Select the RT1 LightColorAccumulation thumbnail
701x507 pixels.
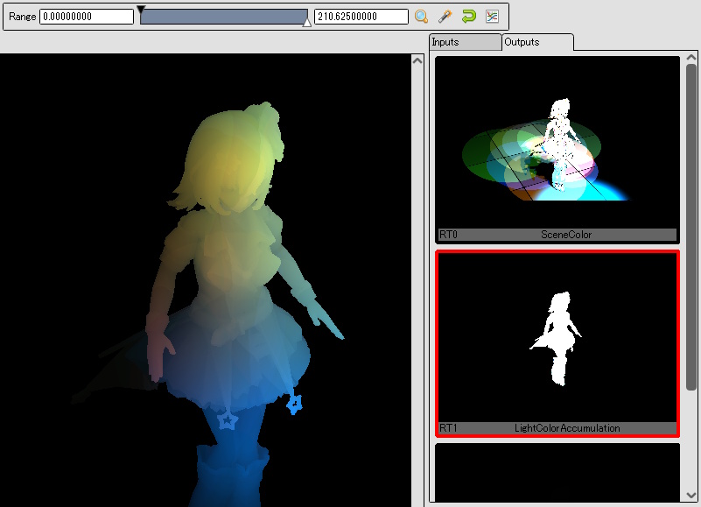pos(557,343)
